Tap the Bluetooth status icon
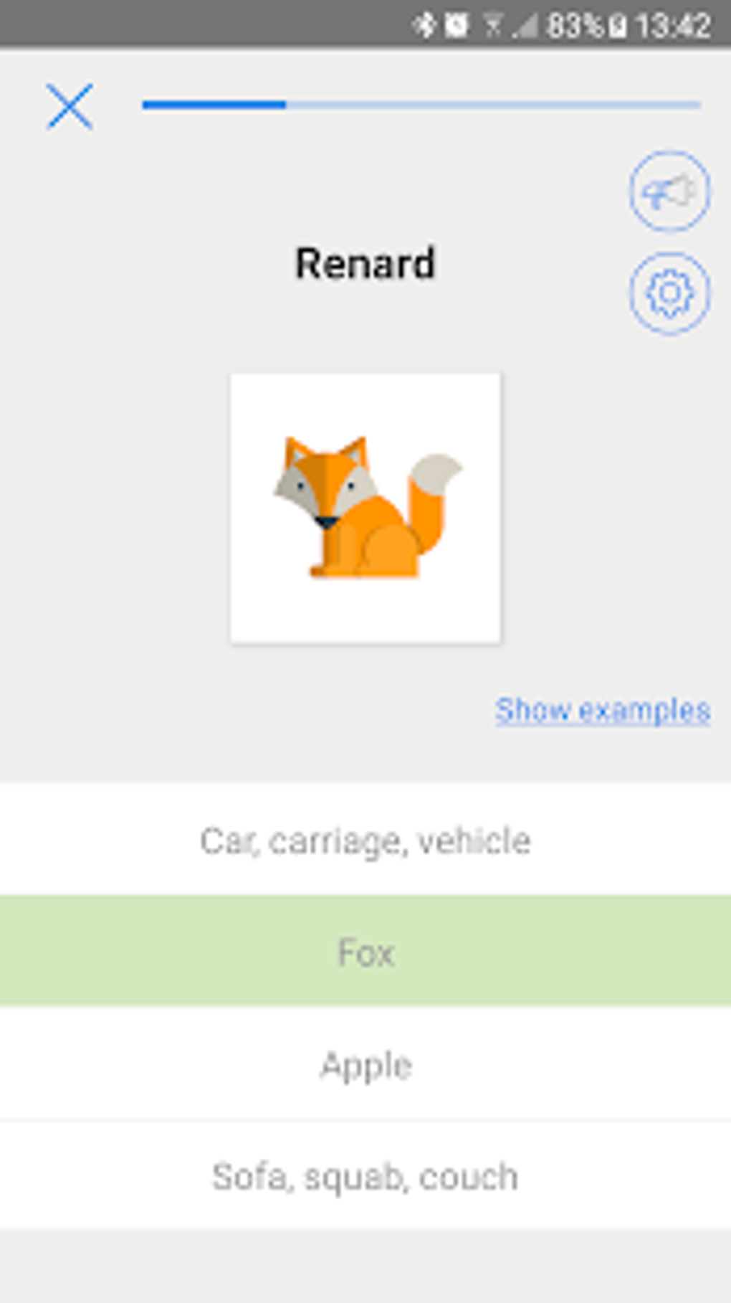The height and width of the screenshot is (1303, 731). click(x=424, y=26)
